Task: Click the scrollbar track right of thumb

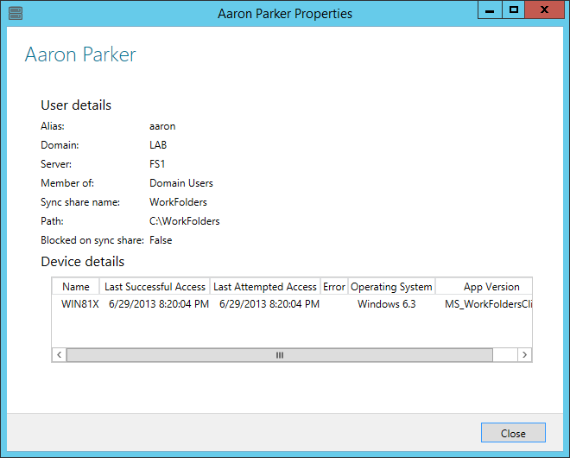Action: point(505,354)
